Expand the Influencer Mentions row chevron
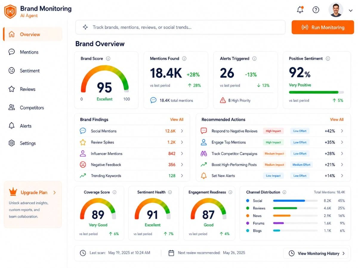This screenshot has width=358, height=268. pos(182,154)
